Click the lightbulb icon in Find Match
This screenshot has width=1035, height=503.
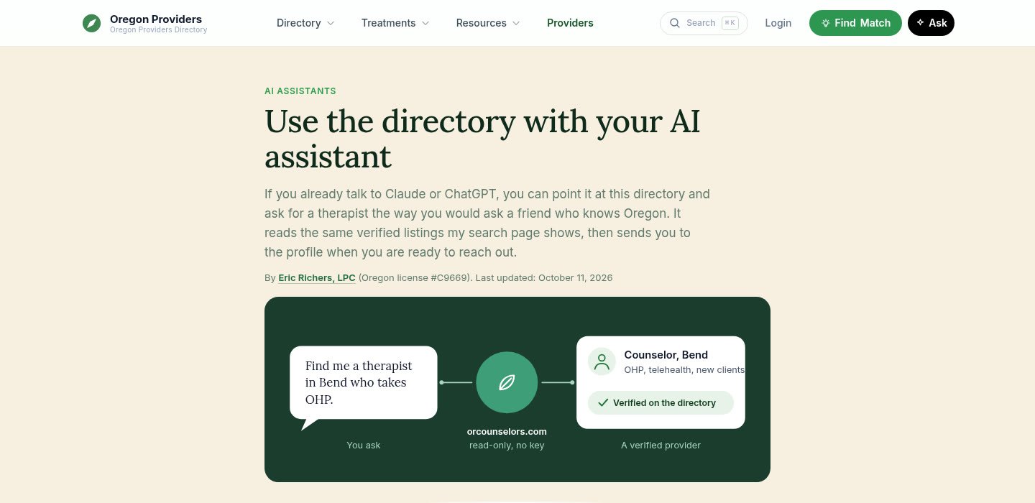[826, 23]
